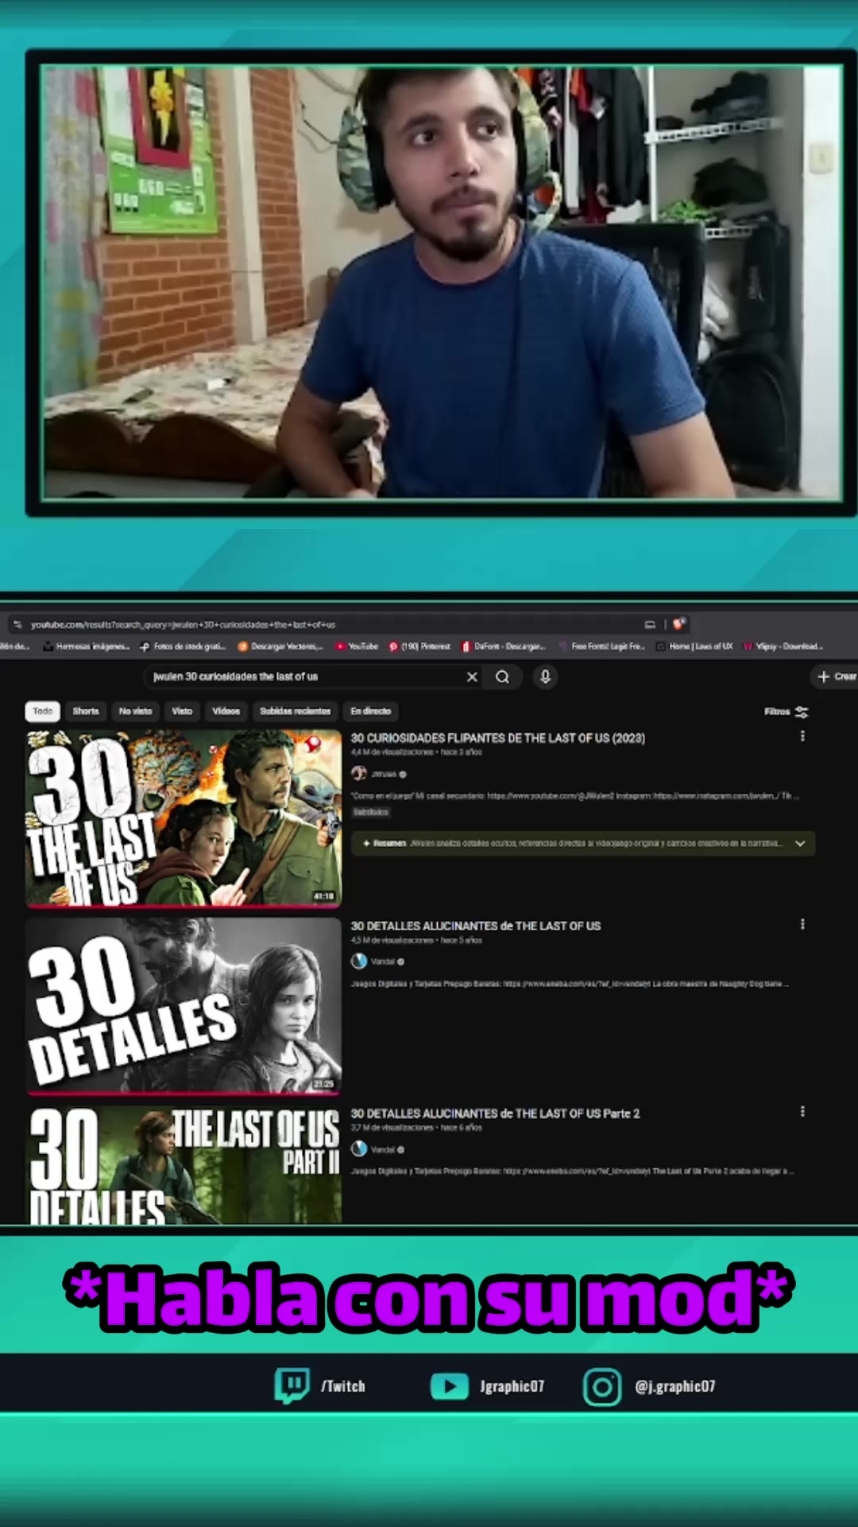Screen dimensions: 858x1527
Task: Click the Jwulen channel avatar icon
Action: pyautogui.click(x=359, y=774)
